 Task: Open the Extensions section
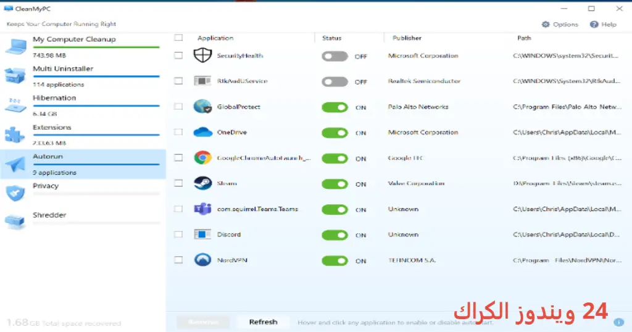83,135
